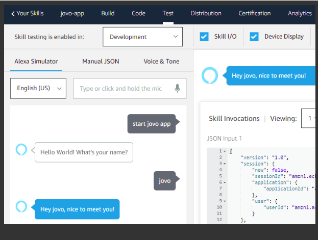Image resolution: width=319 pixels, height=240 pixels.
Task: Switch to the Build tab
Action: pos(108,13)
